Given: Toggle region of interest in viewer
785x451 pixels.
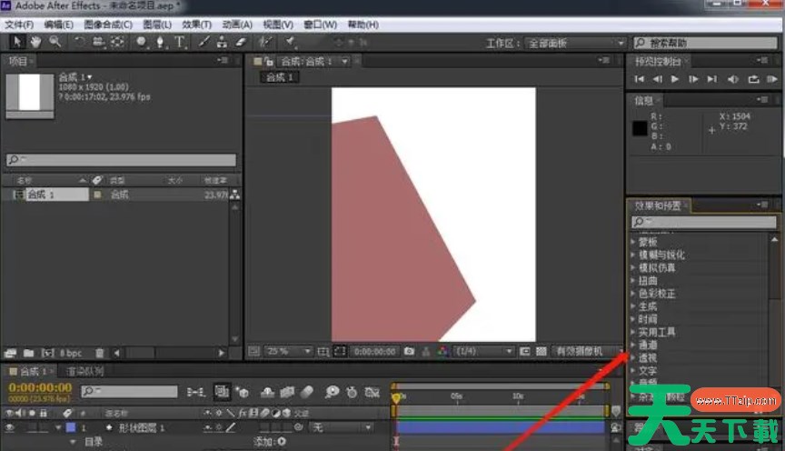Looking at the screenshot, I should [339, 351].
